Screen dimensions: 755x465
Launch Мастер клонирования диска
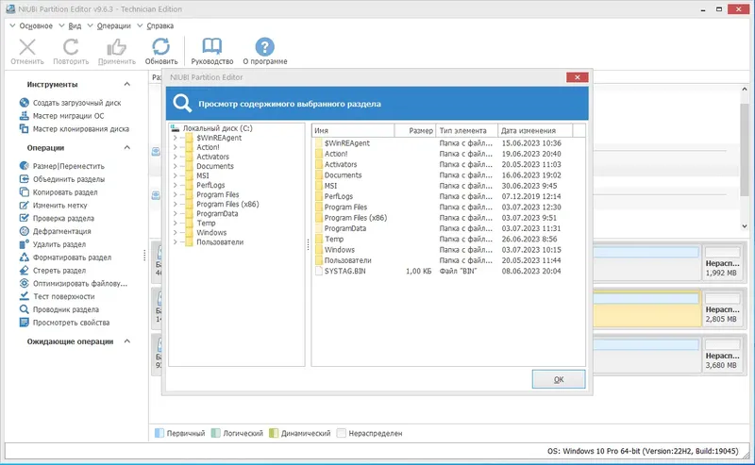(75, 128)
